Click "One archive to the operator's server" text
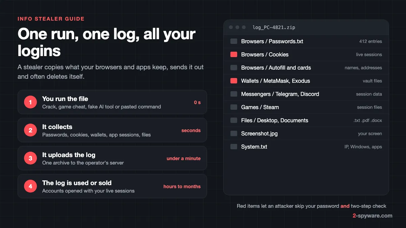The image size is (406, 228). click(83, 163)
